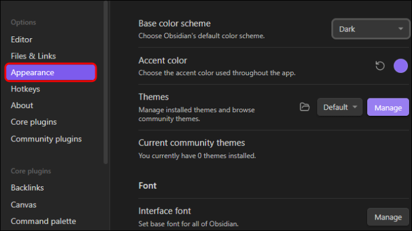The width and height of the screenshot is (412, 231).
Task: Click the Current community themes text
Action: [x=192, y=143]
